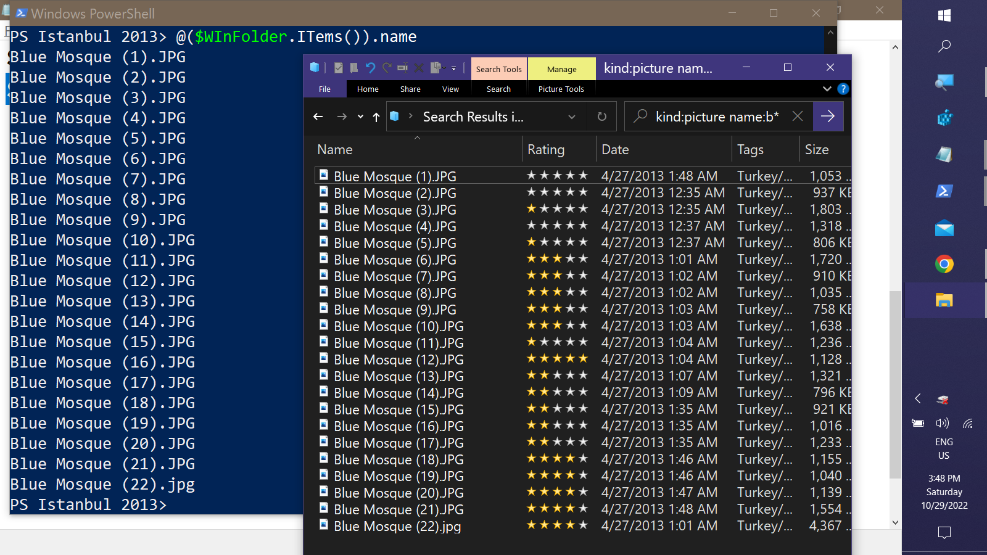Click the address bar location icon
Image resolution: width=987 pixels, height=555 pixels.
pyautogui.click(x=395, y=116)
